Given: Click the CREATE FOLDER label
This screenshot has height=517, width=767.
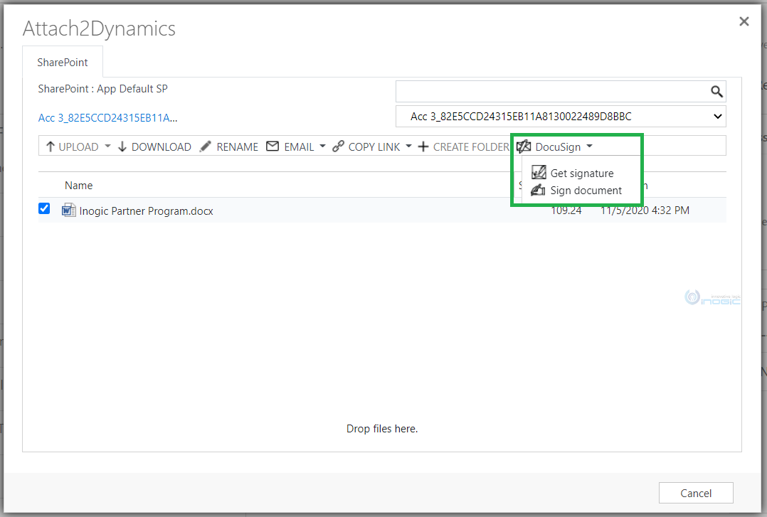Looking at the screenshot, I should (471, 146).
